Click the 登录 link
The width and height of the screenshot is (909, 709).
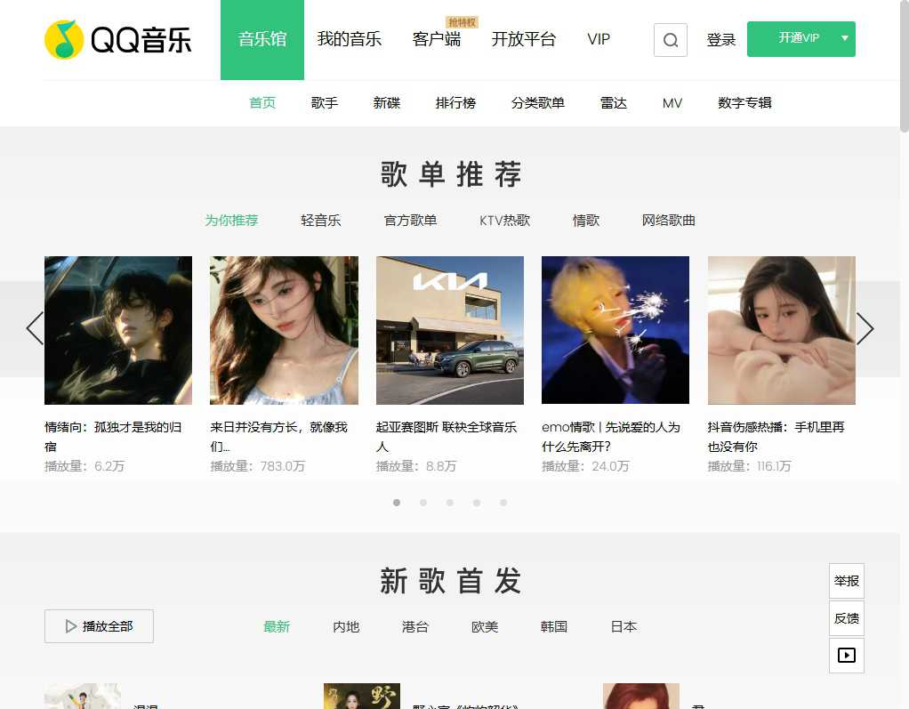pyautogui.click(x=720, y=39)
